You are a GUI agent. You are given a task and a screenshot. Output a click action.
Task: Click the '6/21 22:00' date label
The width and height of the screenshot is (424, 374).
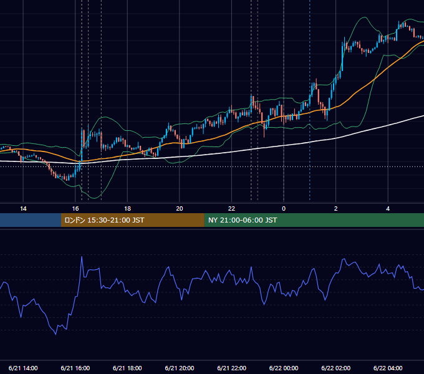[x=232, y=368]
